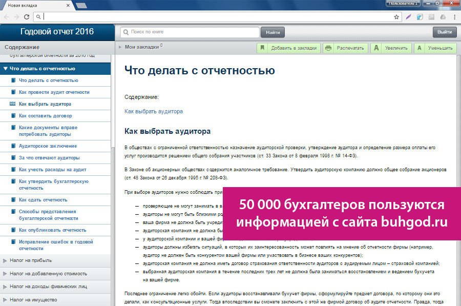Expand the Налог на добавленную стоимость section
461x306 pixels.
(x=55, y=274)
